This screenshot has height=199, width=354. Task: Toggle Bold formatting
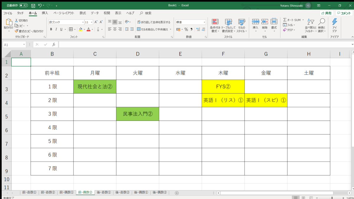pos(51,29)
